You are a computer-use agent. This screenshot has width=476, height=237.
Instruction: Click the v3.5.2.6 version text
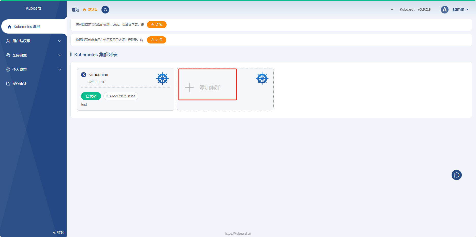point(424,9)
